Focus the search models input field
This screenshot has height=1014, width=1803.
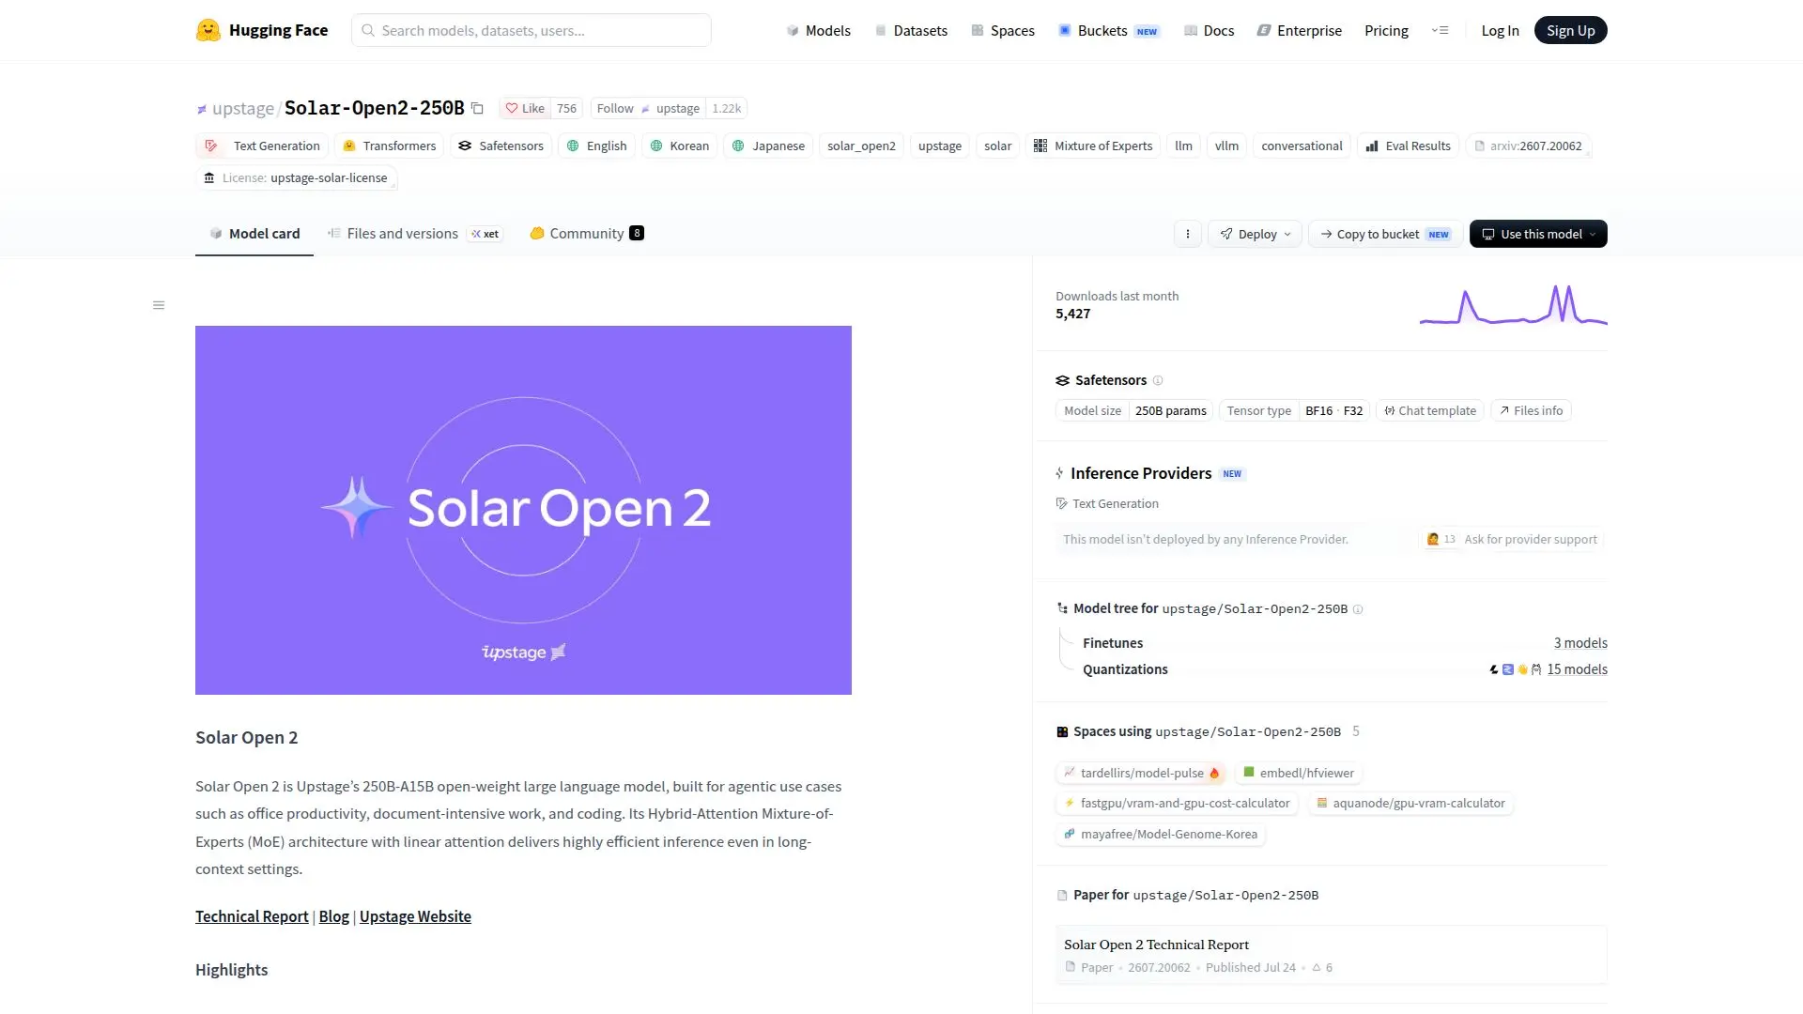532,30
